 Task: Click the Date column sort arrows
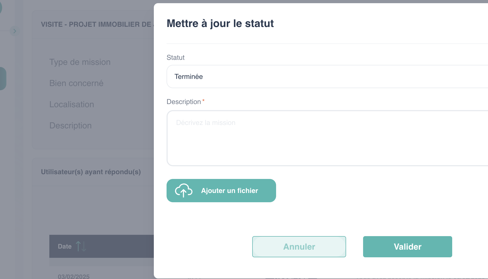[x=81, y=246]
